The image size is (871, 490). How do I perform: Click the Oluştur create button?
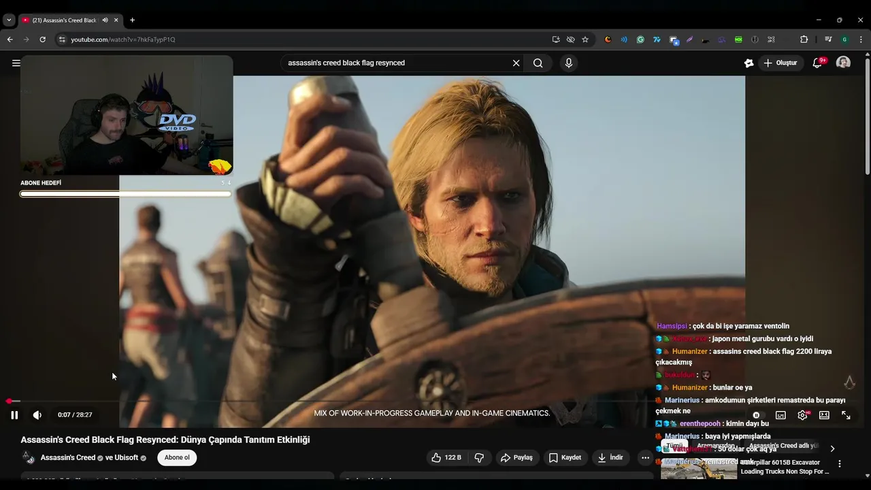click(x=780, y=63)
